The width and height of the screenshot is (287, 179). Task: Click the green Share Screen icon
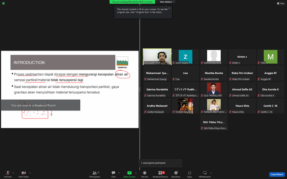point(130,173)
